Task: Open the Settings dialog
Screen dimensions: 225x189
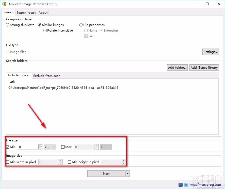Action: pyautogui.click(x=211, y=52)
